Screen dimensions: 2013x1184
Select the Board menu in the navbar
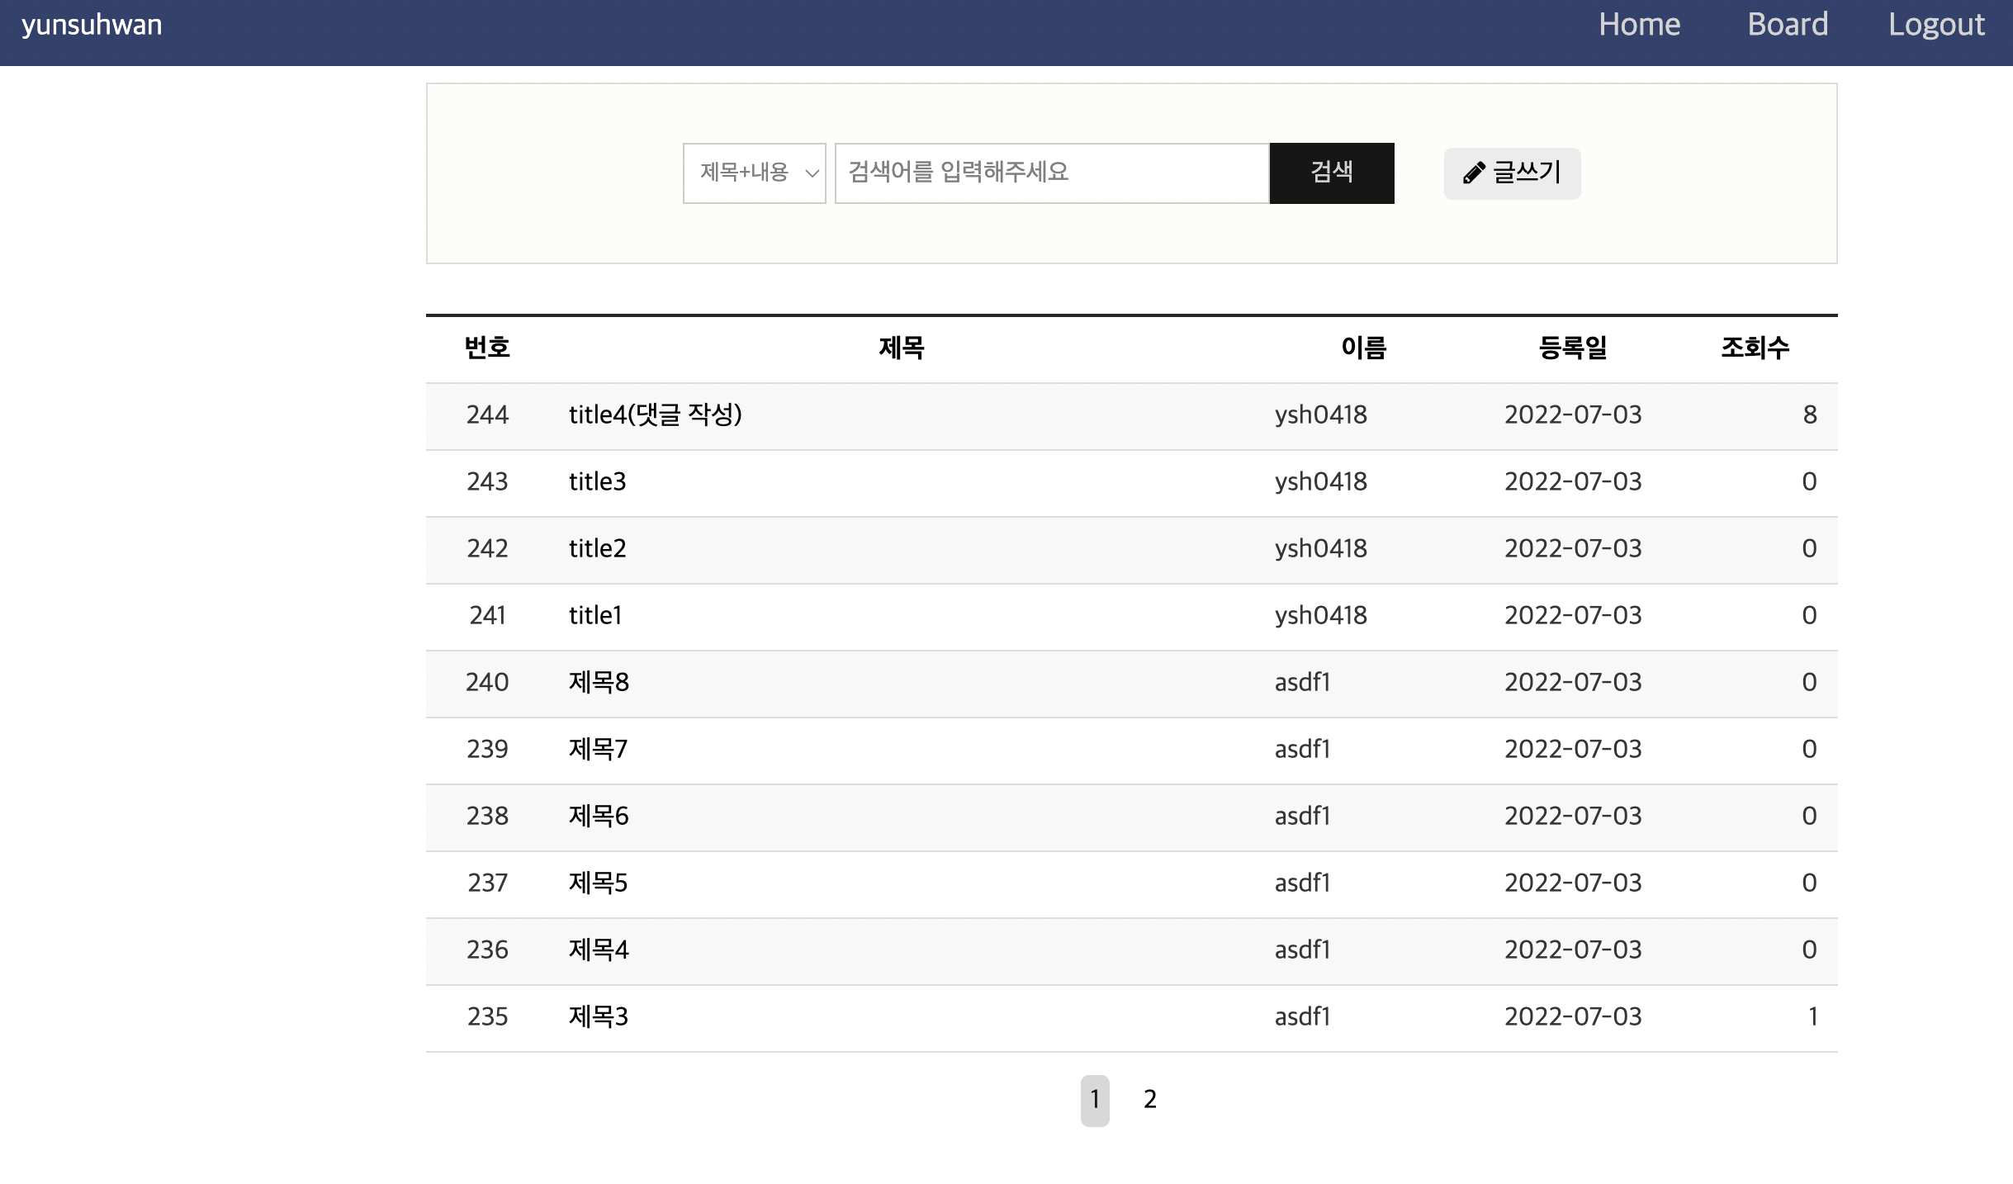point(1787,24)
